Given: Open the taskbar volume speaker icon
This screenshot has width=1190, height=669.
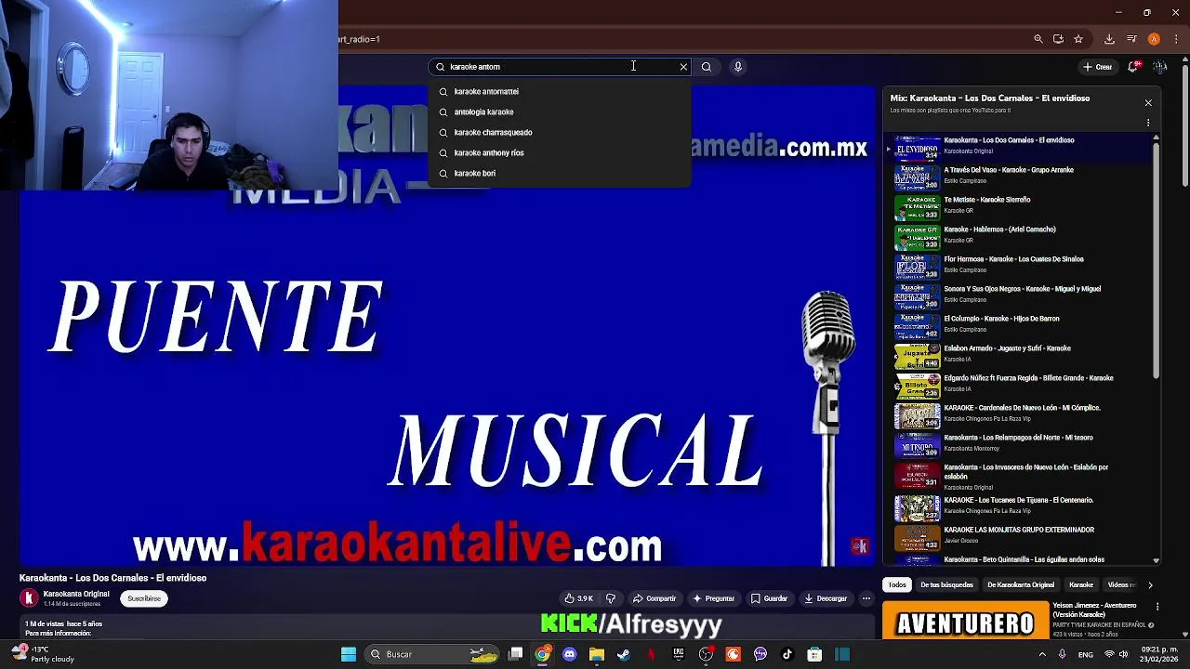Looking at the screenshot, I should [x=1126, y=654].
